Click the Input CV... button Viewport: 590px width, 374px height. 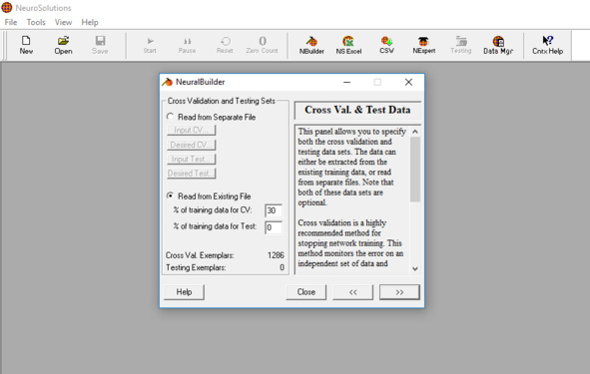point(192,130)
